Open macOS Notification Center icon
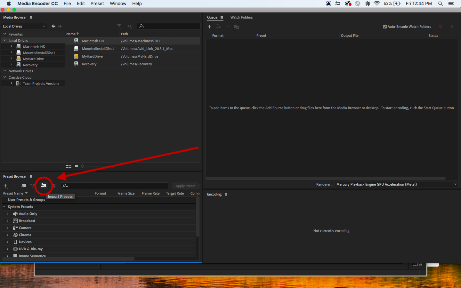 [x=451, y=4]
